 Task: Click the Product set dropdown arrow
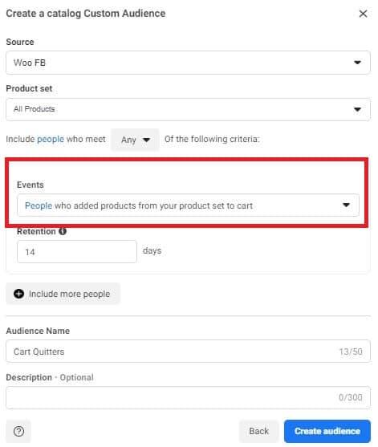(x=357, y=109)
